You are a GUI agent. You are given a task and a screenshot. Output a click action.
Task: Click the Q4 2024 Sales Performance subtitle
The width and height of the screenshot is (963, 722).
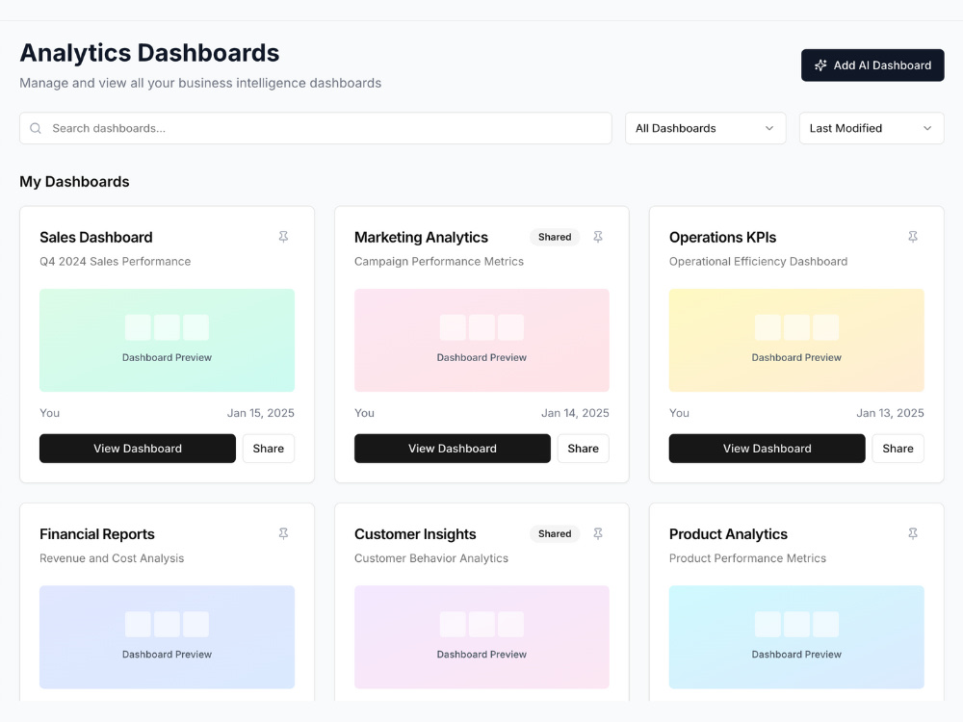(x=116, y=262)
